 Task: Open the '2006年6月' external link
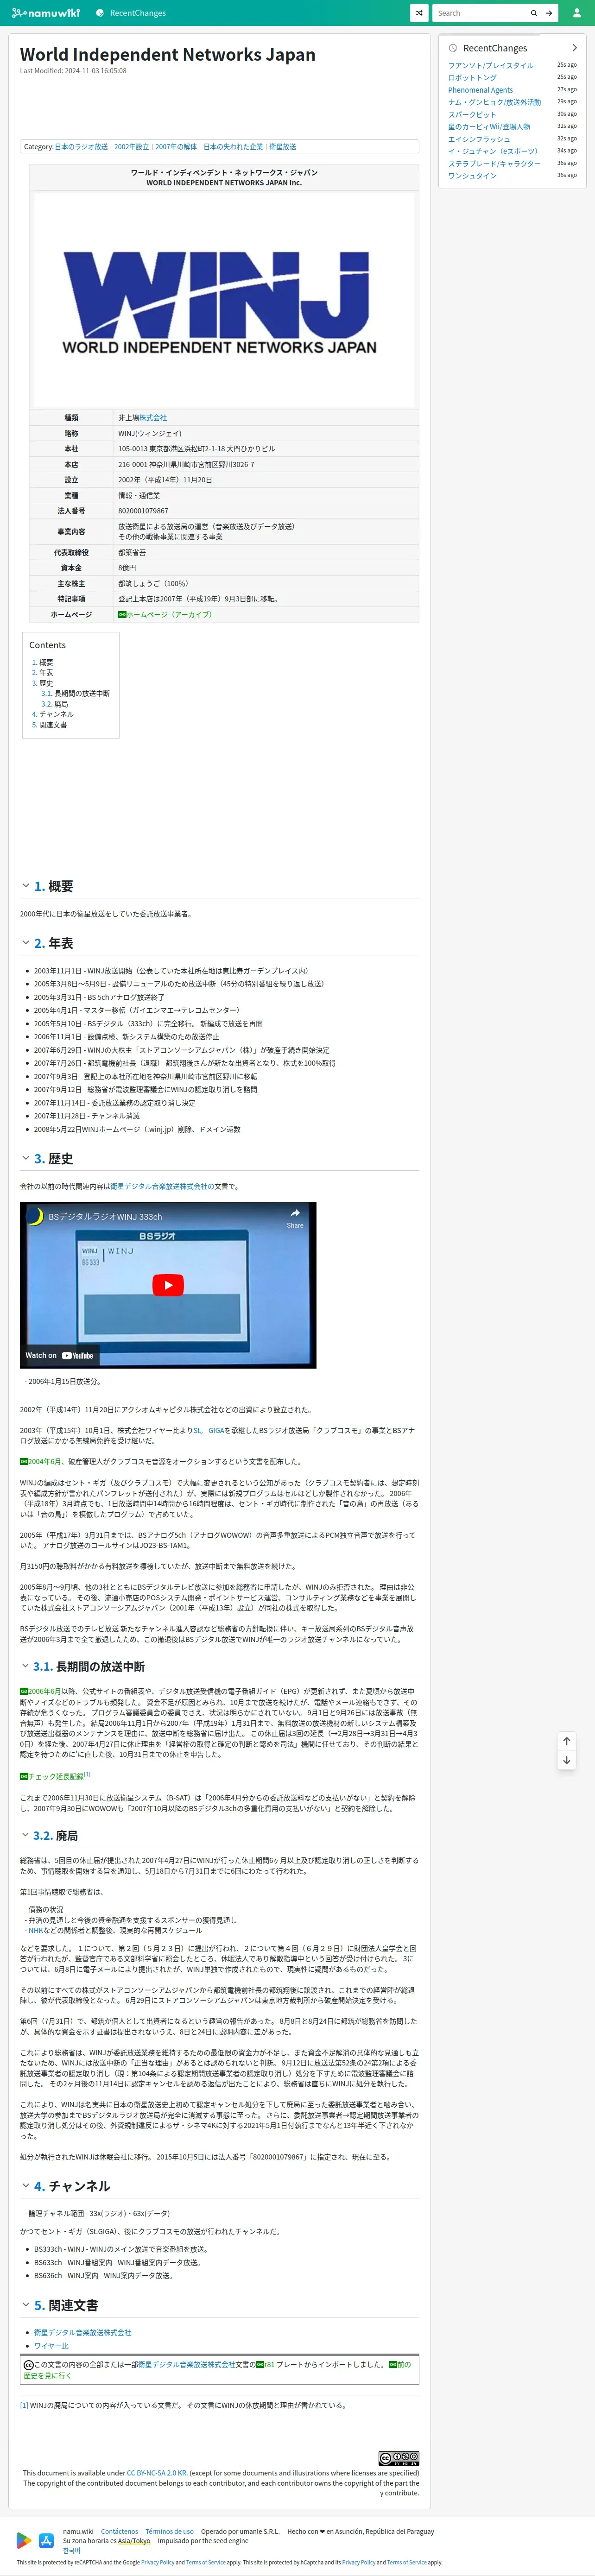point(41,1692)
